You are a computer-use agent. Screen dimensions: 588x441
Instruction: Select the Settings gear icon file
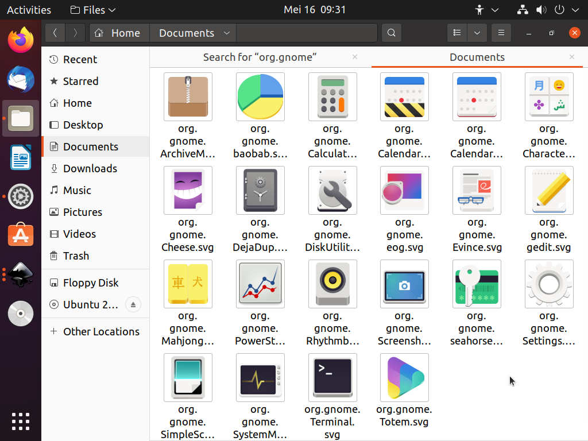click(549, 284)
